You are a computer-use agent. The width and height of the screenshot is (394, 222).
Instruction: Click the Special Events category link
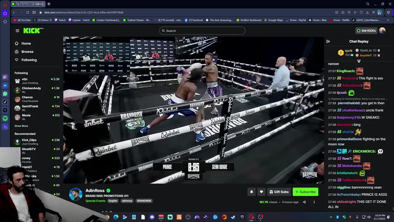tap(95, 201)
